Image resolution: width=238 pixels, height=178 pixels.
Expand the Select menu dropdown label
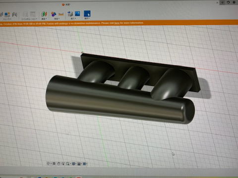click(87, 18)
